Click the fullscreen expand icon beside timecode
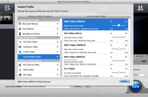 pos(146,56)
